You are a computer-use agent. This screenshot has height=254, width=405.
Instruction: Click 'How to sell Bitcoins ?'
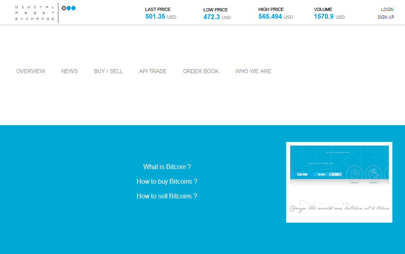167,196
